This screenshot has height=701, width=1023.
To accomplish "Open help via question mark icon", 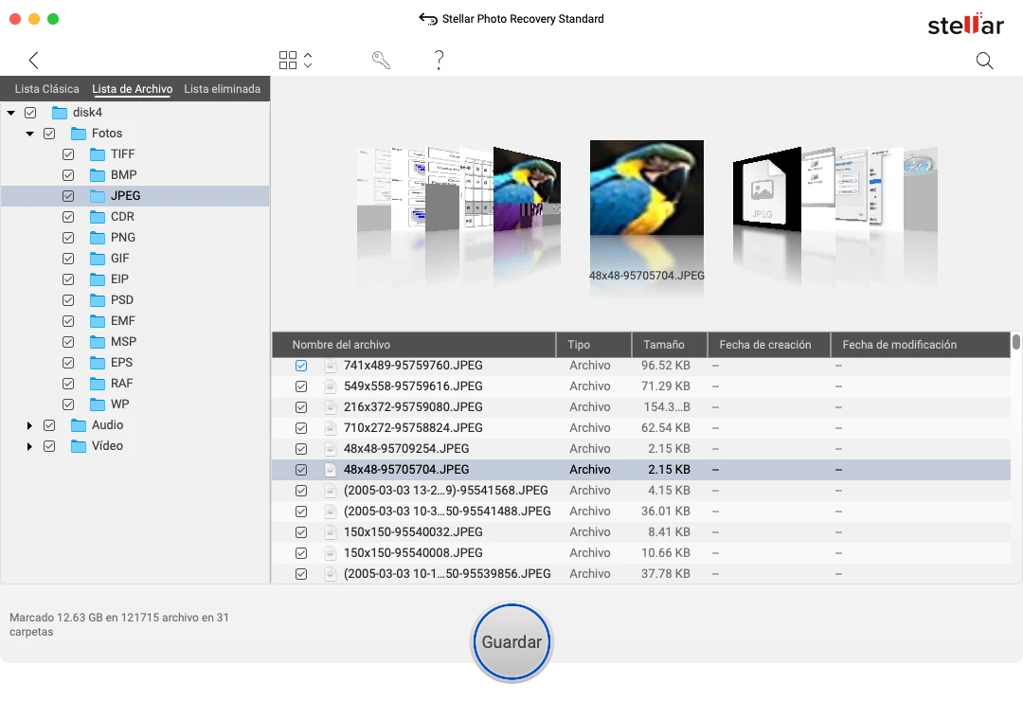I will point(439,61).
